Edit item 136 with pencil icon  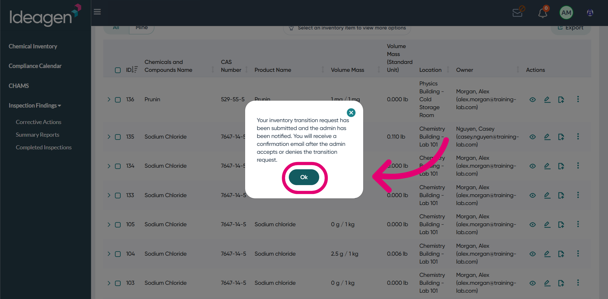547,100
